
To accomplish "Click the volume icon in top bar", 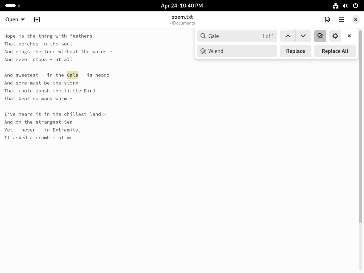I will (x=346, y=6).
